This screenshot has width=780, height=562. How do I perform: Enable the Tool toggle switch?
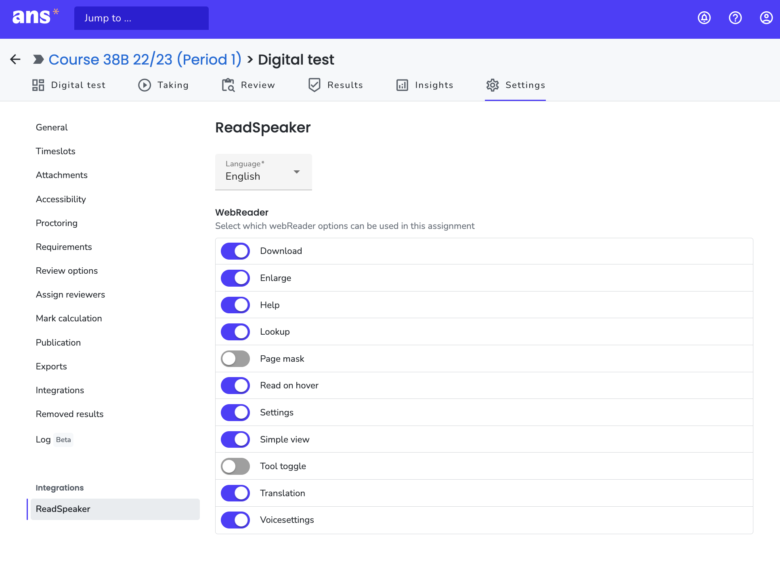235,466
